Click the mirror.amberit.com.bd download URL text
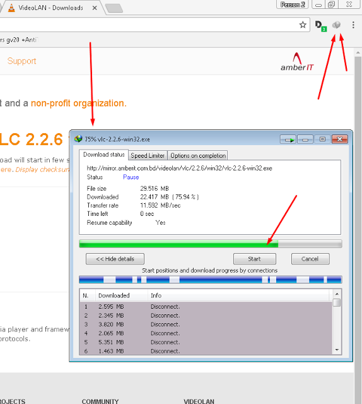 [x=180, y=169]
